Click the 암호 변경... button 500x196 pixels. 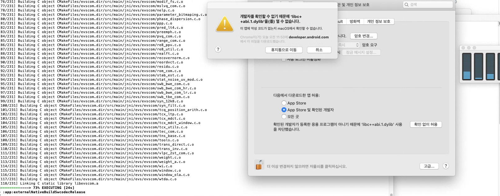click(x=363, y=36)
